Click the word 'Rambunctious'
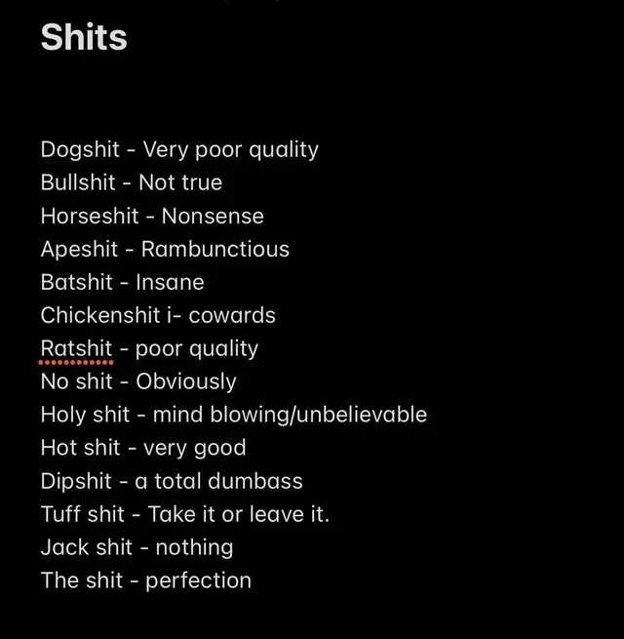This screenshot has height=639, width=624. 215,249
